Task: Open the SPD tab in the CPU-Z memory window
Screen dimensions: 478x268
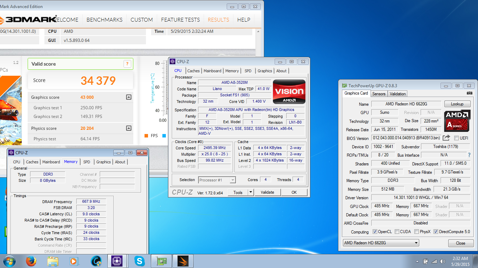Action: point(87,162)
